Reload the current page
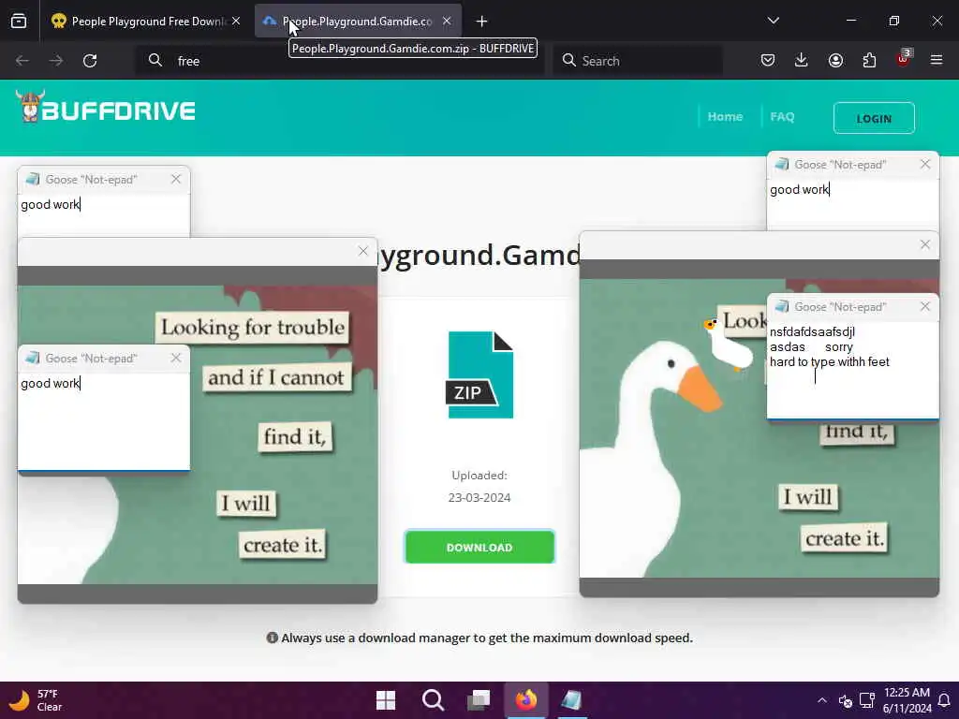959x719 pixels. click(90, 61)
